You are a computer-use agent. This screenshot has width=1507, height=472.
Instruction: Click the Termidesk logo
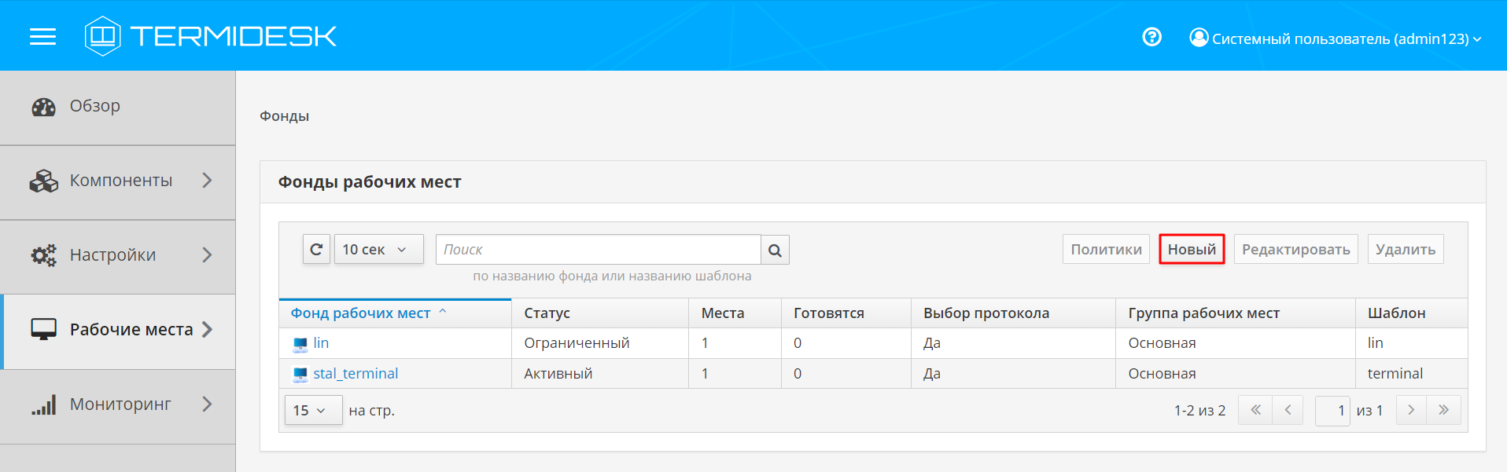(x=211, y=36)
